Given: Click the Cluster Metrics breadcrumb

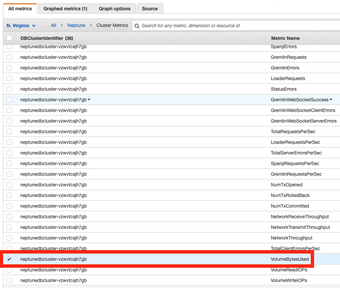Looking at the screenshot, I should [112, 25].
